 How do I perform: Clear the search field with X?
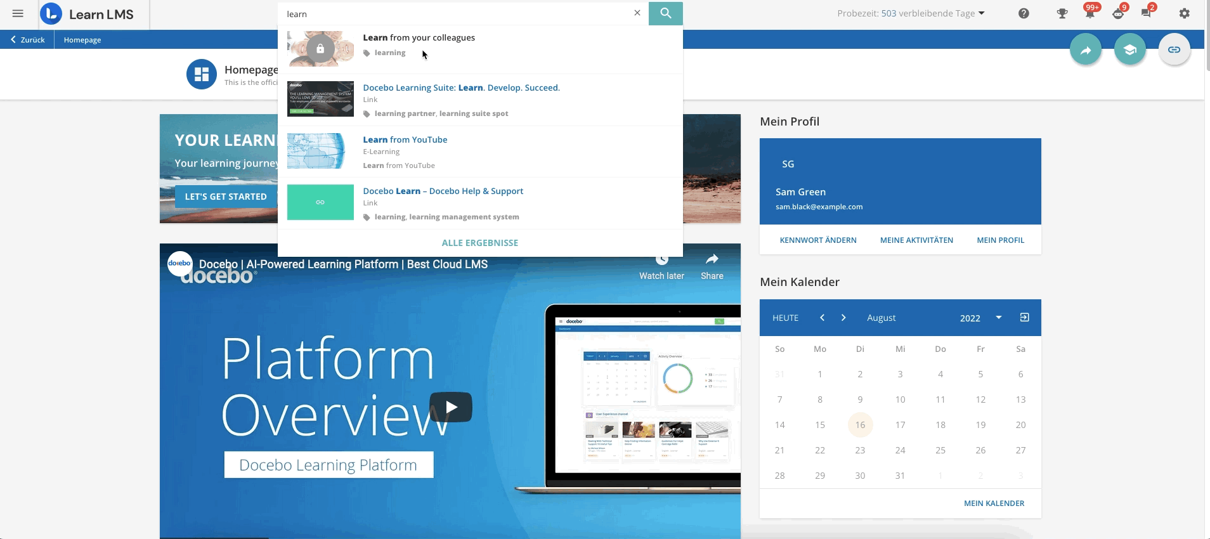(x=637, y=13)
